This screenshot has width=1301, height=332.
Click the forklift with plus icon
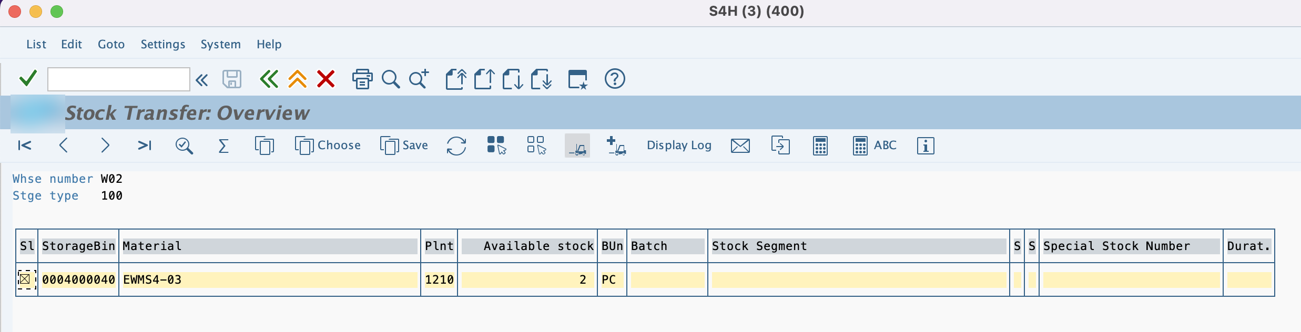[x=616, y=146]
